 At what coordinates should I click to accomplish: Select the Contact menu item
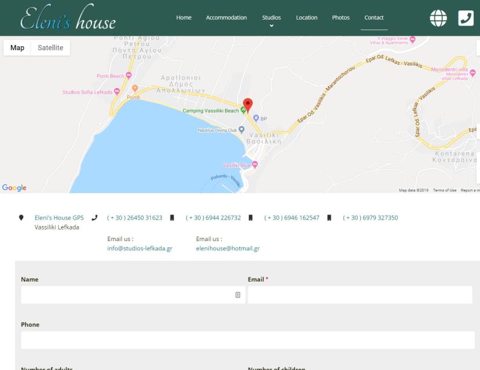[374, 17]
